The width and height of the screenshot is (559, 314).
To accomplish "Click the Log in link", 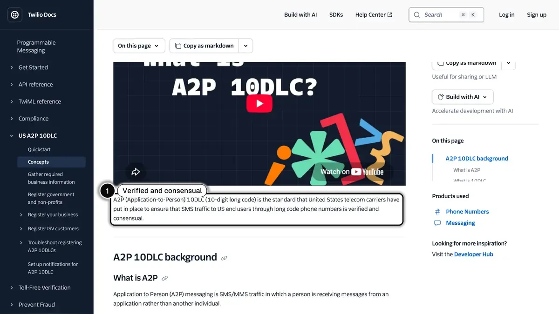I will (x=507, y=15).
